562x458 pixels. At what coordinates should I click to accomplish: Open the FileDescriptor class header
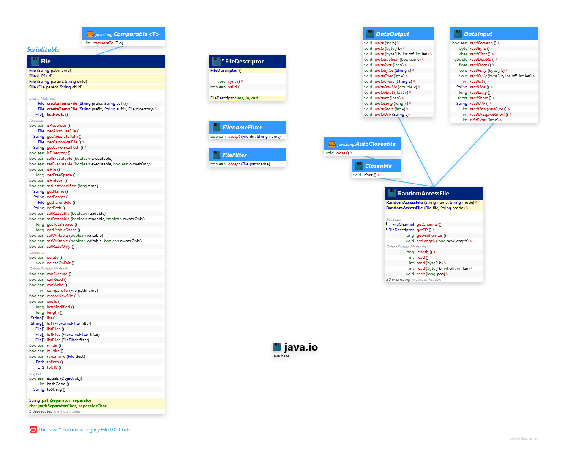(x=247, y=61)
